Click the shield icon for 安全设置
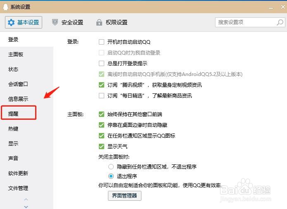 click(55, 22)
